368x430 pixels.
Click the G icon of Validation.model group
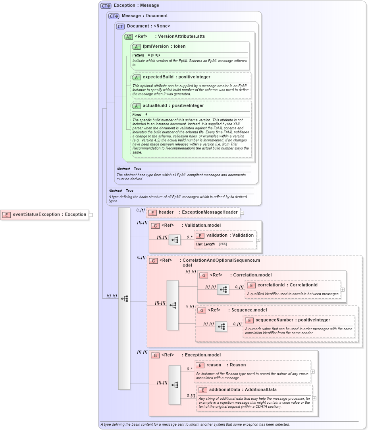pos(155,226)
